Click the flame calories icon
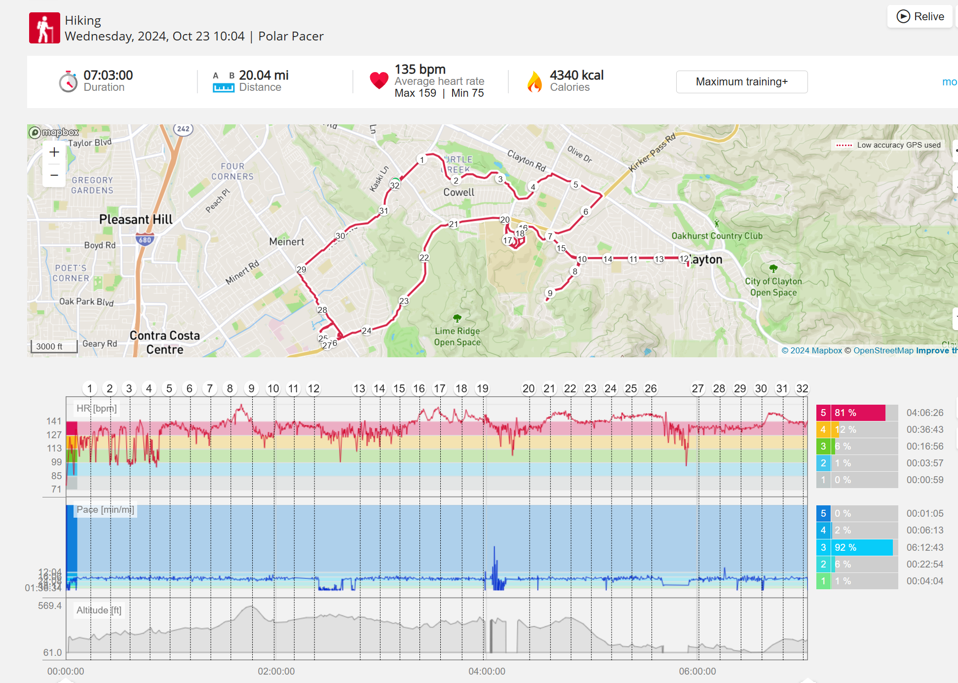The image size is (958, 683). click(534, 81)
